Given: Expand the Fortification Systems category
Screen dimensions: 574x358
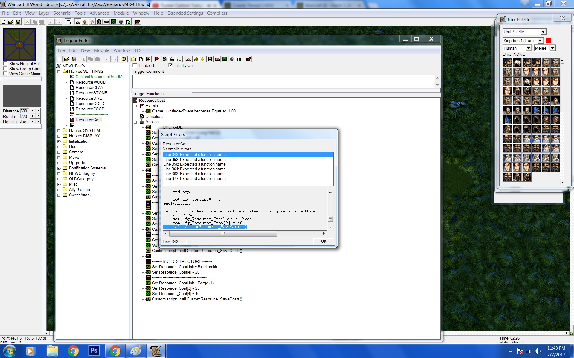Looking at the screenshot, I should pos(59,168).
